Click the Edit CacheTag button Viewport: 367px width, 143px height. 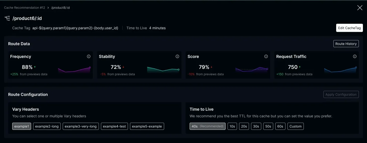point(349,28)
